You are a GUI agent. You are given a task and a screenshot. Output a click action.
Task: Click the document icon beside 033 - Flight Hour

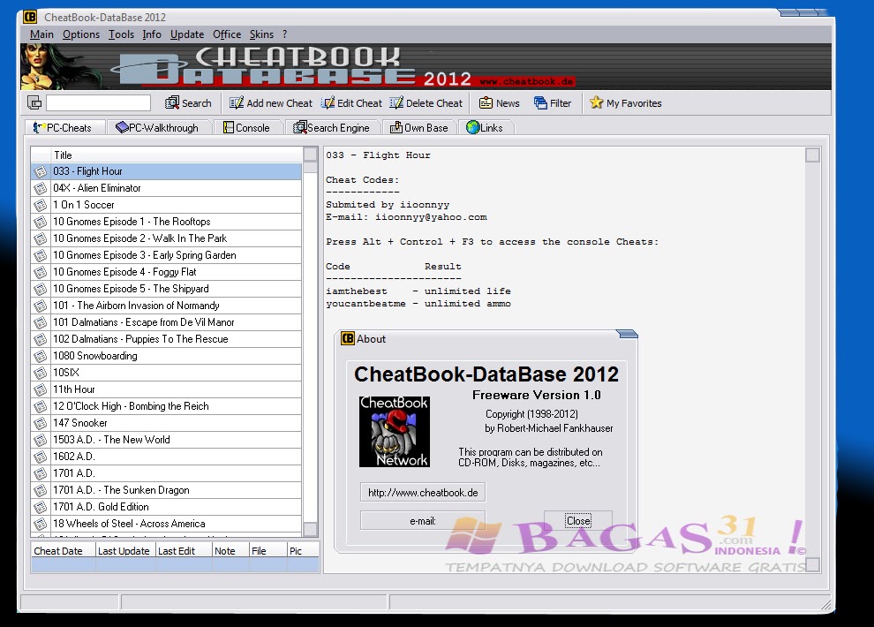tap(40, 171)
